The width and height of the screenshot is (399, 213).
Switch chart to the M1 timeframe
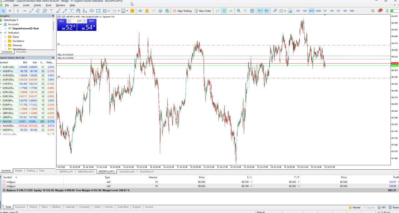(x=298, y=11)
